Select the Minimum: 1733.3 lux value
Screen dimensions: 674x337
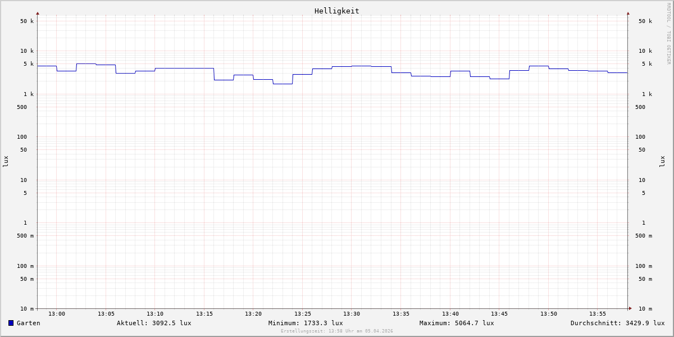[306, 323]
